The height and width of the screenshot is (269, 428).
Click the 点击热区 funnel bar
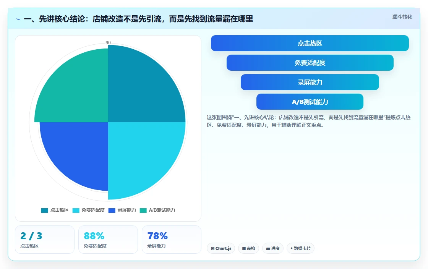[310, 43]
